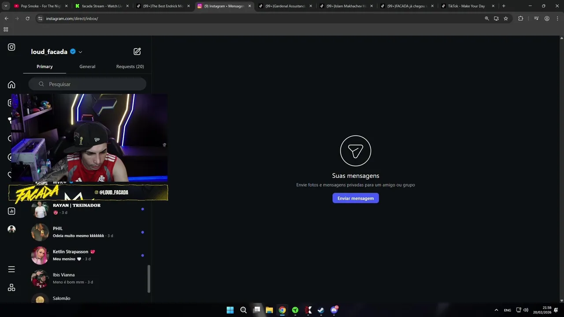Bookmark this page with the star icon
Screen dimensions: 564x317
click(x=506, y=18)
